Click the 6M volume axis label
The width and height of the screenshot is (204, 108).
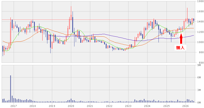pos(199,78)
